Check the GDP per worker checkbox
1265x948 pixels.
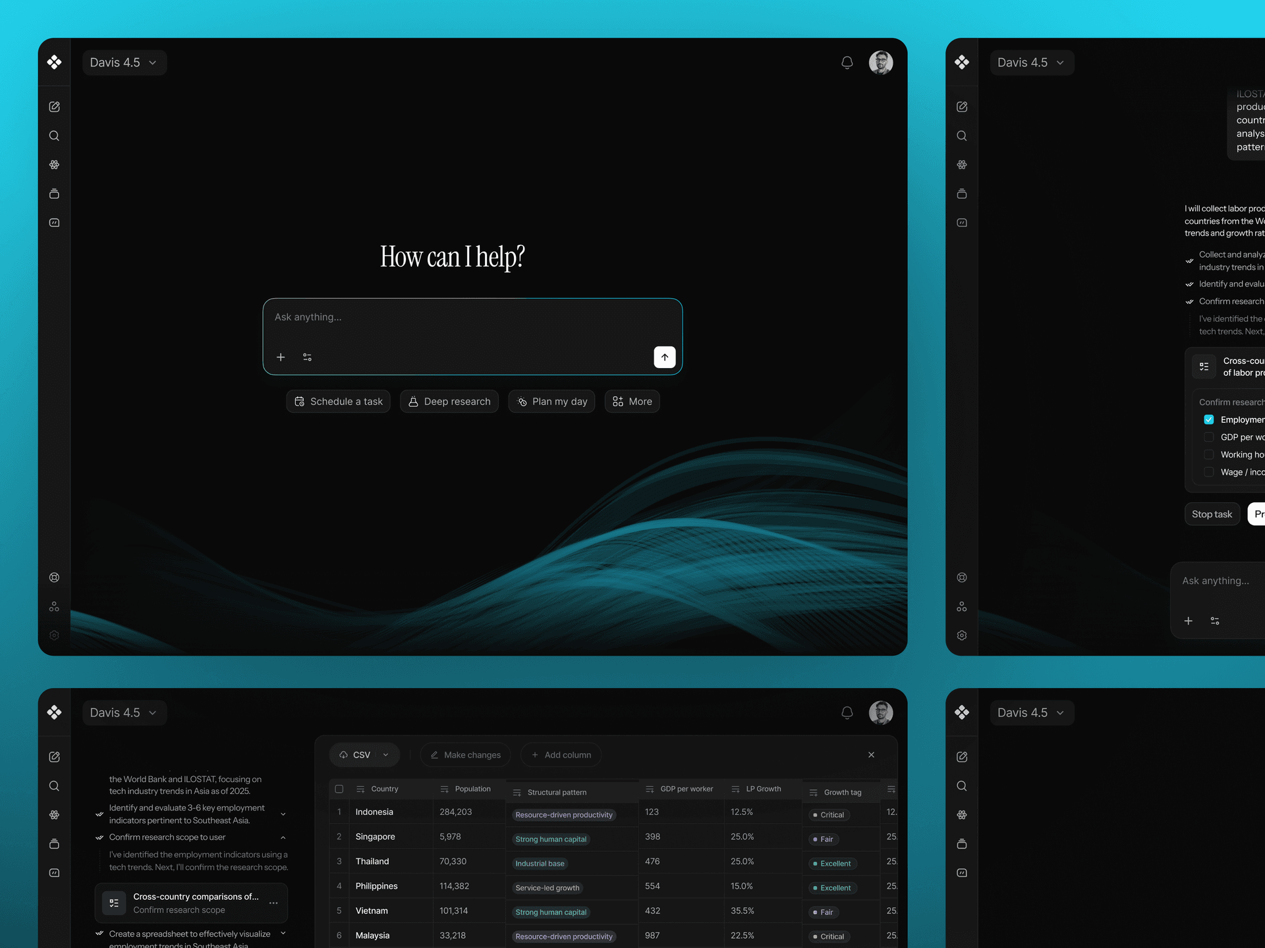[1209, 437]
